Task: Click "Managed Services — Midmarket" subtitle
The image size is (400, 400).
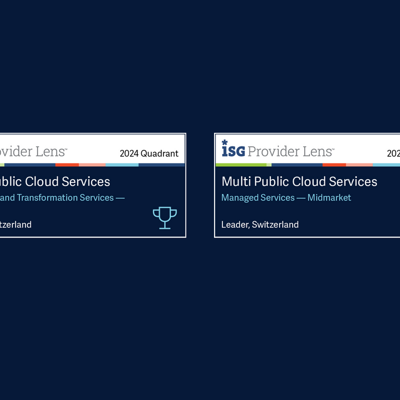Action: [286, 198]
